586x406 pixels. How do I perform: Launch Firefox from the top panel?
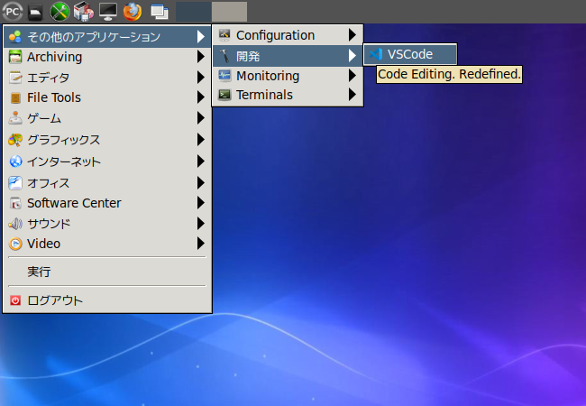coord(133,12)
